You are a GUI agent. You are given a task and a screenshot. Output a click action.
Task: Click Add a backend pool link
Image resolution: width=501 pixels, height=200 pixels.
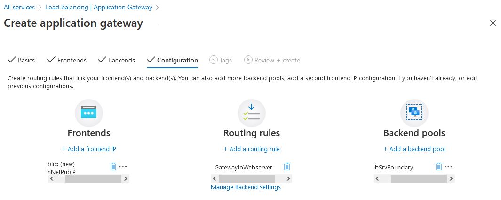pyautogui.click(x=414, y=149)
